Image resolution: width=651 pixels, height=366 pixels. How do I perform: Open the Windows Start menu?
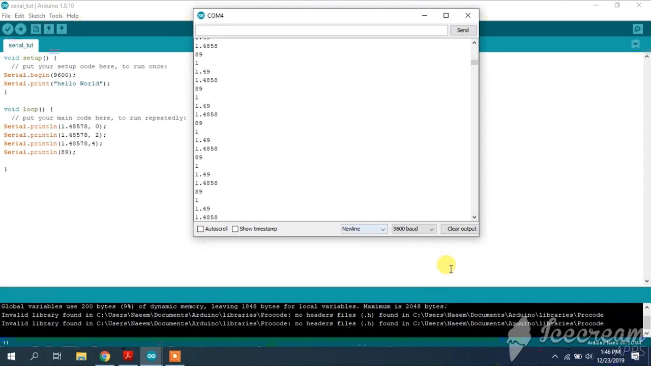pyautogui.click(x=11, y=356)
